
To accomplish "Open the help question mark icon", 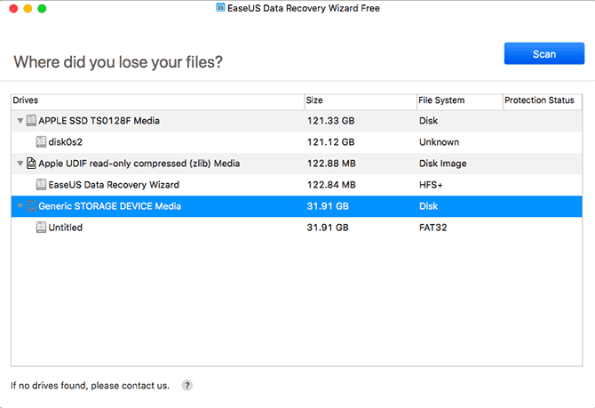I will [186, 386].
